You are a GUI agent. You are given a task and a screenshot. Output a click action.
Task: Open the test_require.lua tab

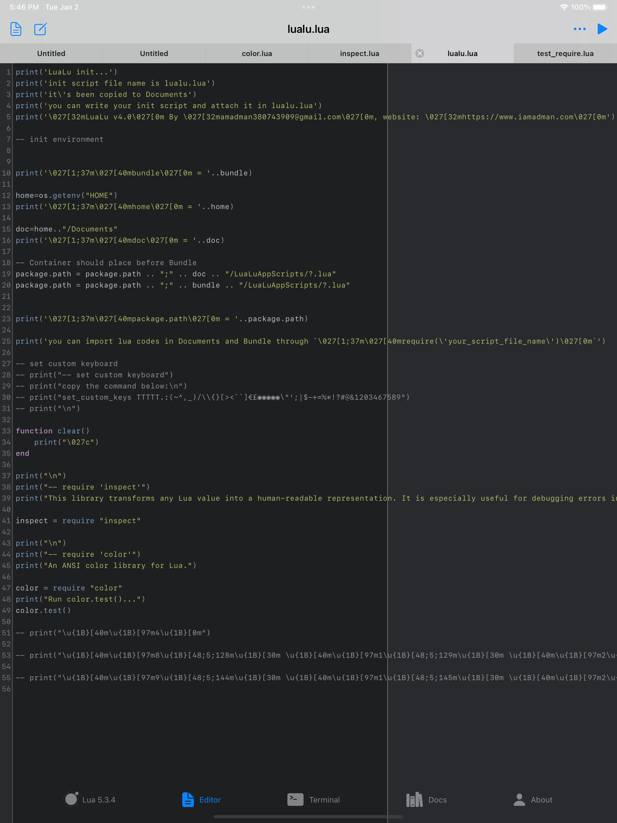coord(565,53)
